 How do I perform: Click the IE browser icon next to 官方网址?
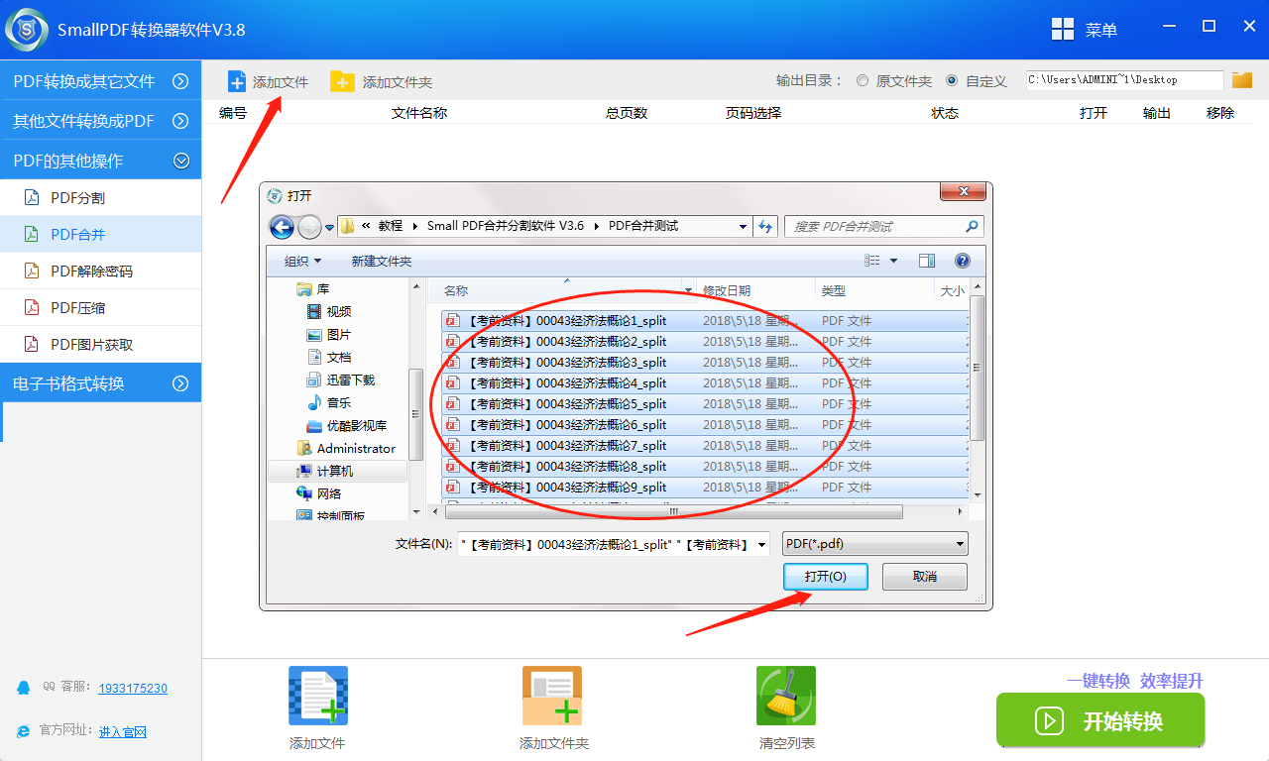tap(24, 731)
